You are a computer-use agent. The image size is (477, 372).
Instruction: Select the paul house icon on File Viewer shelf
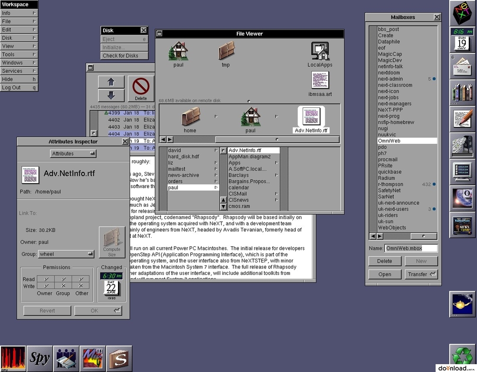pyautogui.click(x=178, y=51)
